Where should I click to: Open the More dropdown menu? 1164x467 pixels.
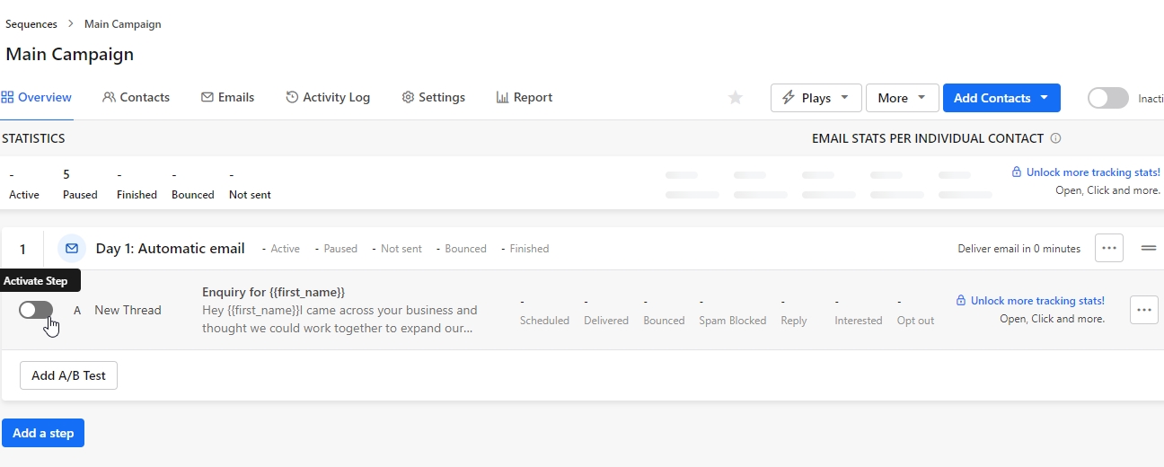click(902, 98)
